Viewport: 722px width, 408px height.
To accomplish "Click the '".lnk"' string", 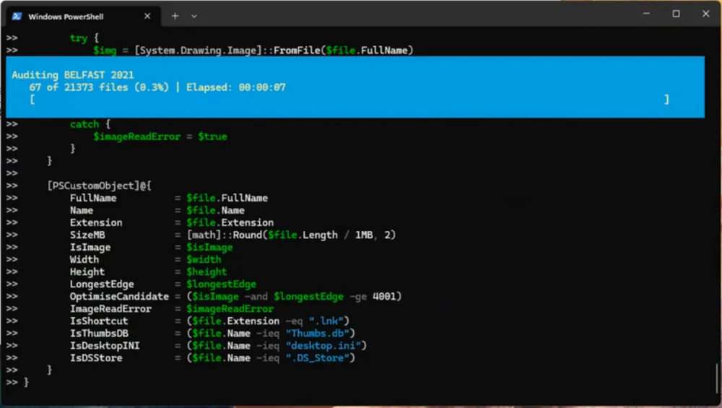I will pos(326,321).
